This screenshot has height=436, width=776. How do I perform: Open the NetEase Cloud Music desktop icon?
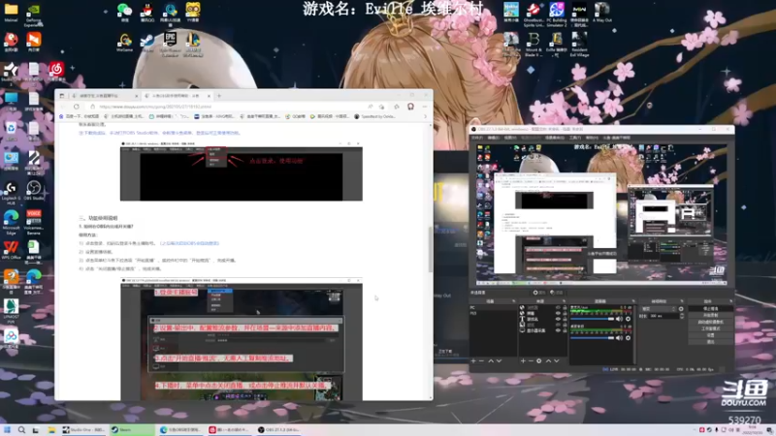coord(56,72)
